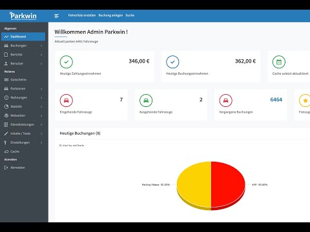The width and height of the screenshot is (310, 232).
Task: Click the pie chart icon beside Statistik
Action: (x=6, y=106)
